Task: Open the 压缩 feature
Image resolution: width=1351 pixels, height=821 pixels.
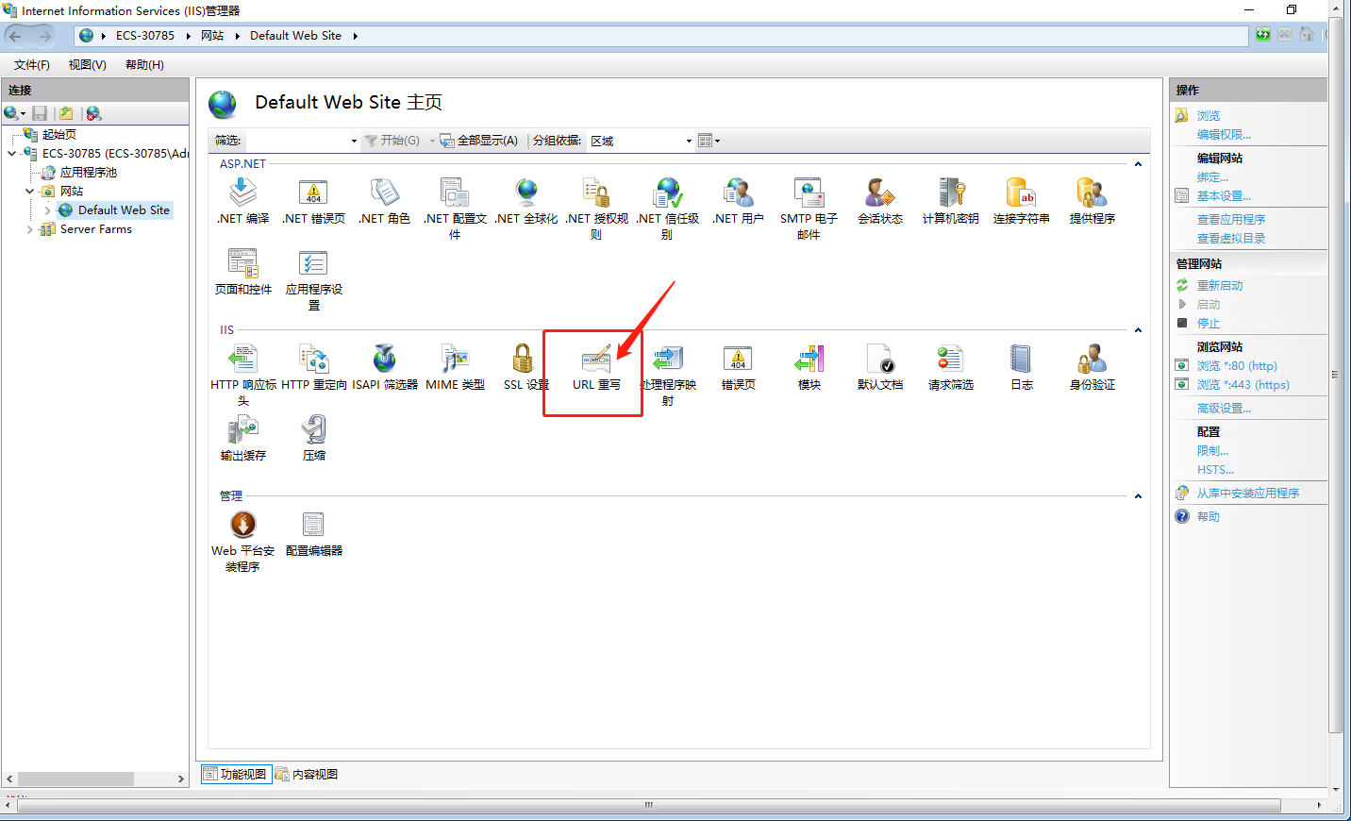Action: click(x=313, y=434)
